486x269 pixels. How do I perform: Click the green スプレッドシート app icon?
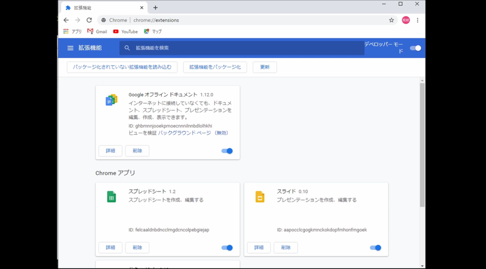pyautogui.click(x=111, y=197)
